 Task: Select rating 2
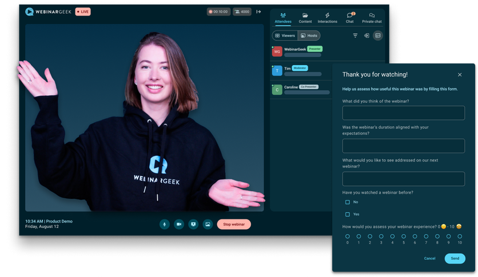pyautogui.click(x=370, y=236)
